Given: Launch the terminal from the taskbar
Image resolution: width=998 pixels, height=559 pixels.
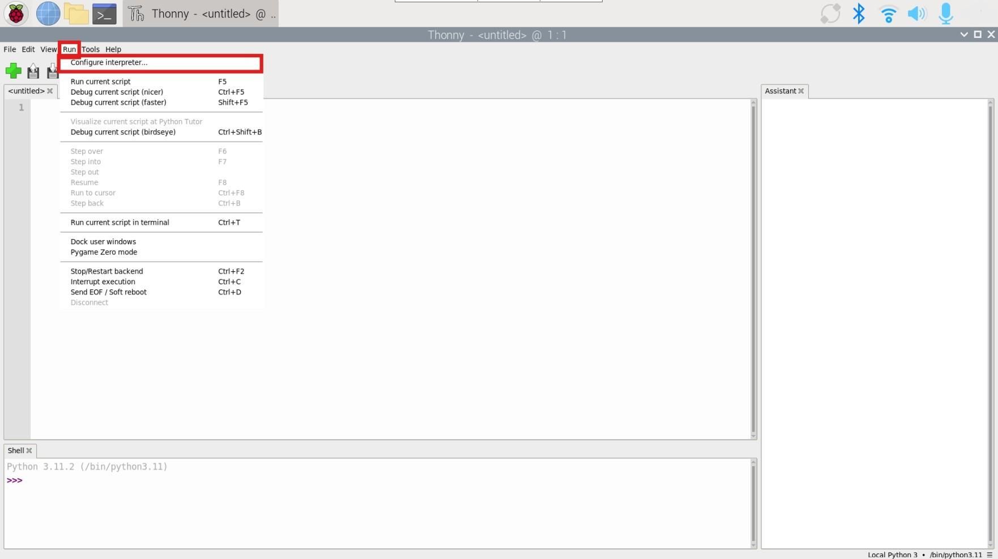Looking at the screenshot, I should 104,13.
